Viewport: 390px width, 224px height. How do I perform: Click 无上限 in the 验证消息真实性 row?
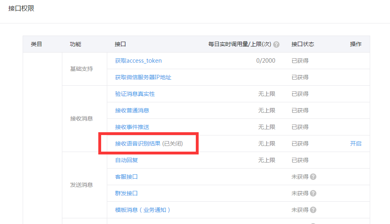click(267, 94)
